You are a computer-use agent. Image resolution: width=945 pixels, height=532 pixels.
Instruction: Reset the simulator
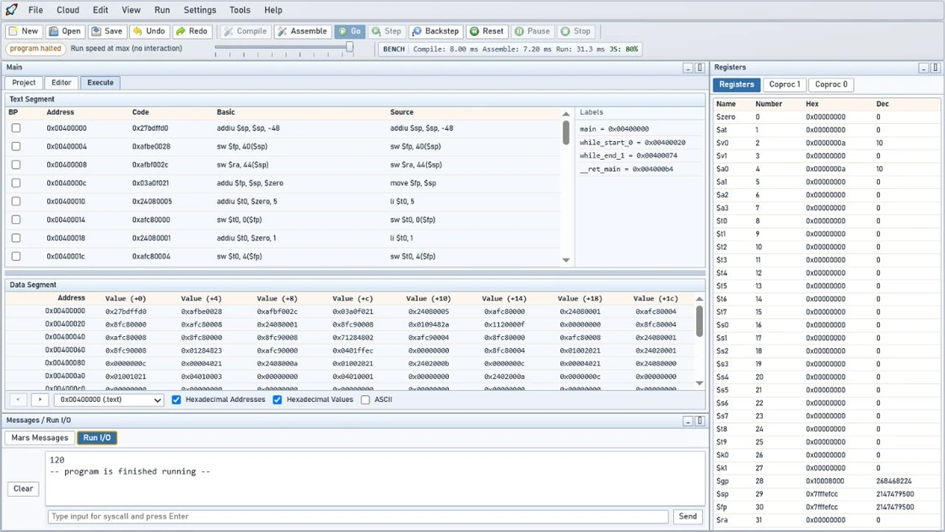[x=486, y=31]
